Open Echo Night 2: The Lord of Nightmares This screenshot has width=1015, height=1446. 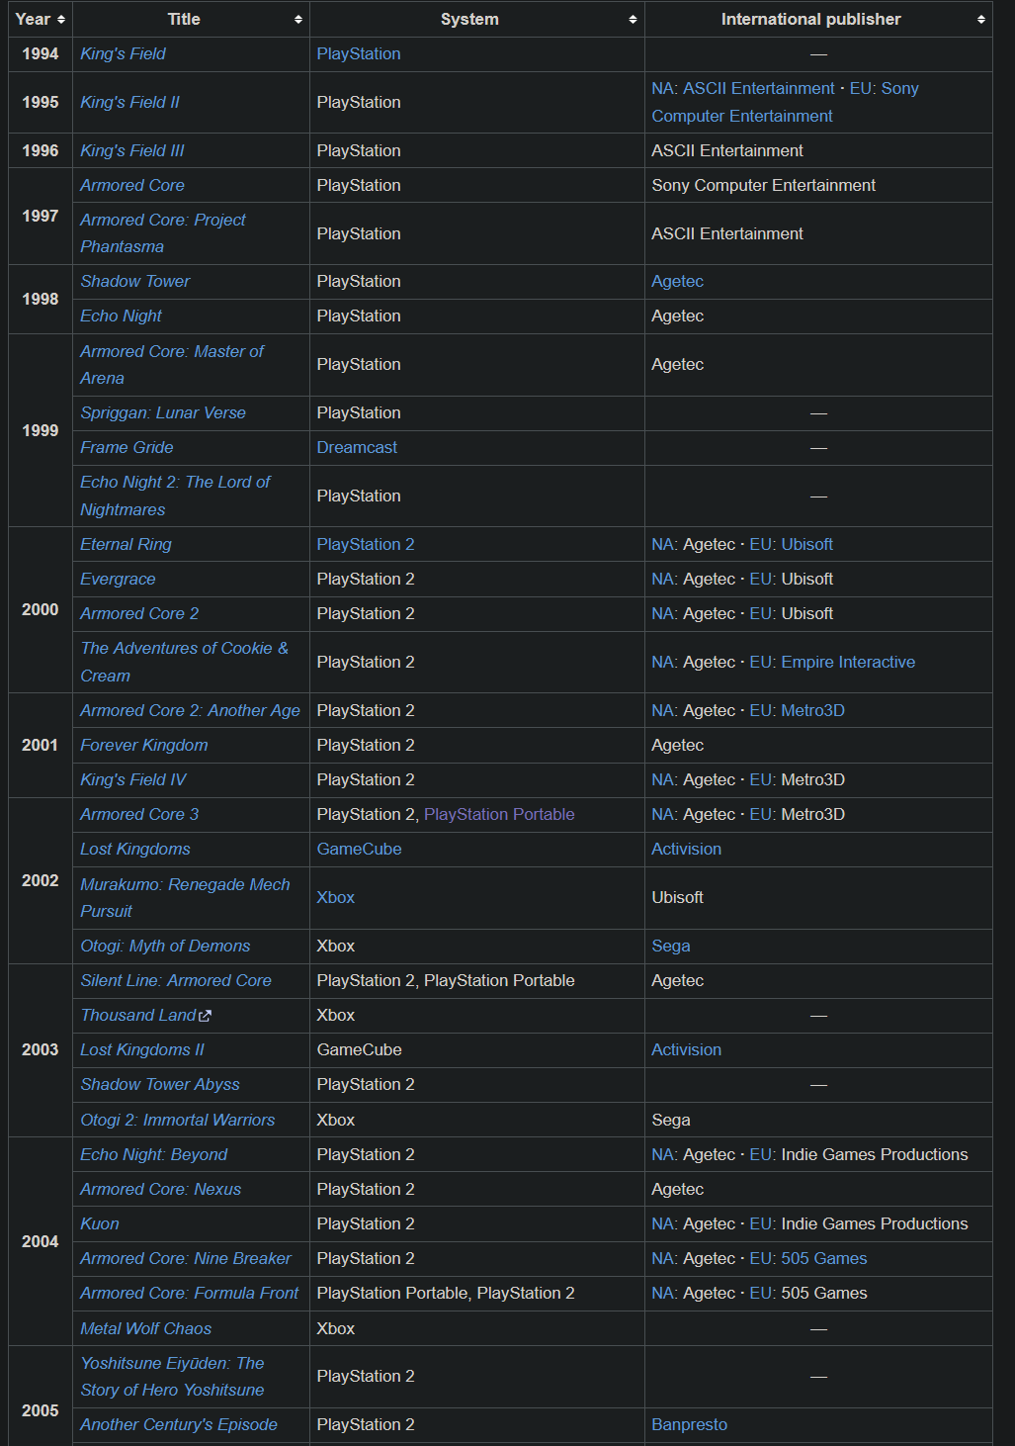(175, 496)
